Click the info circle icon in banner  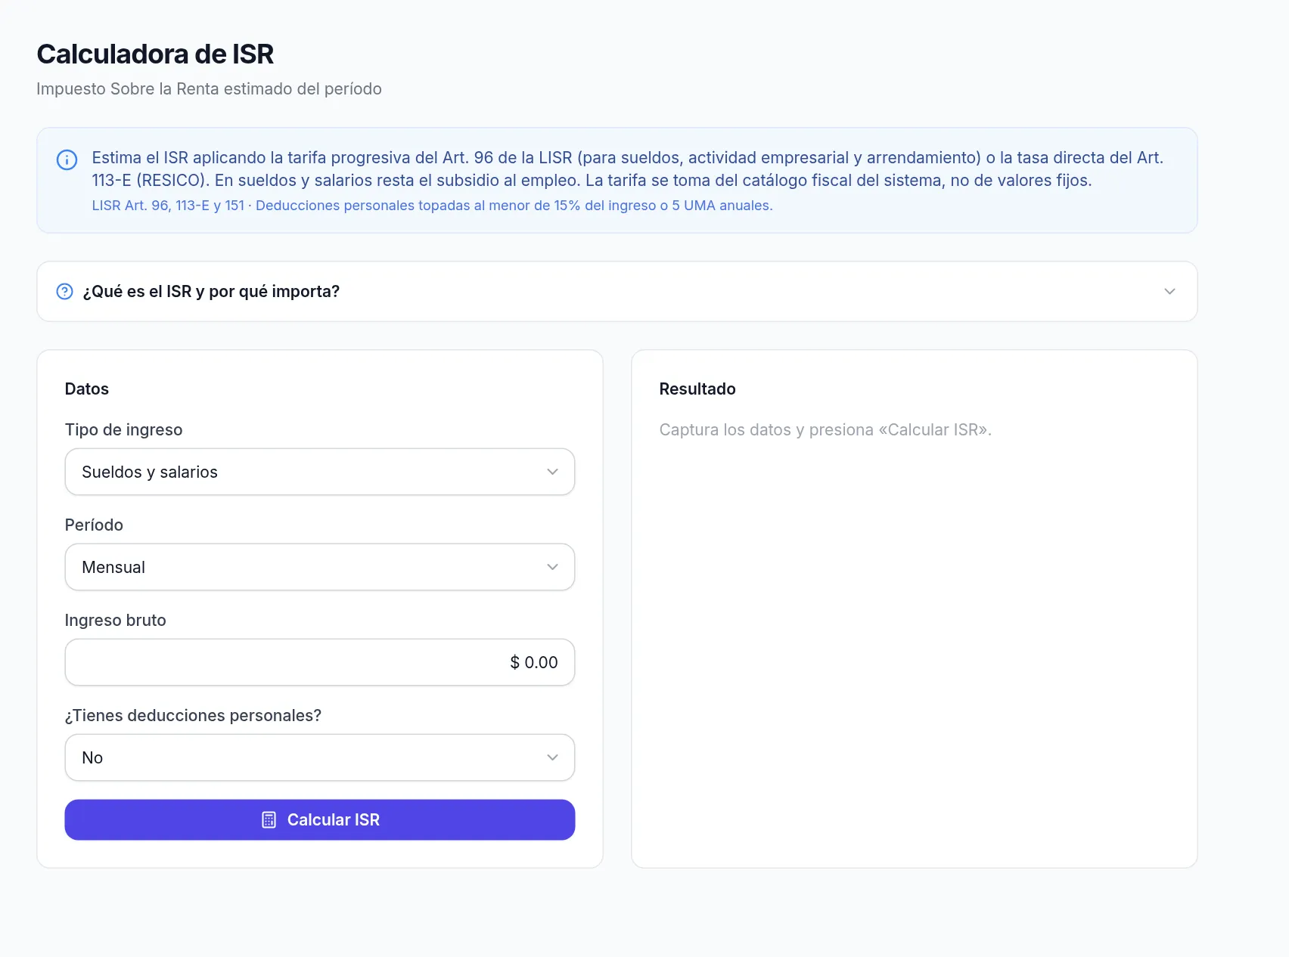(x=67, y=159)
